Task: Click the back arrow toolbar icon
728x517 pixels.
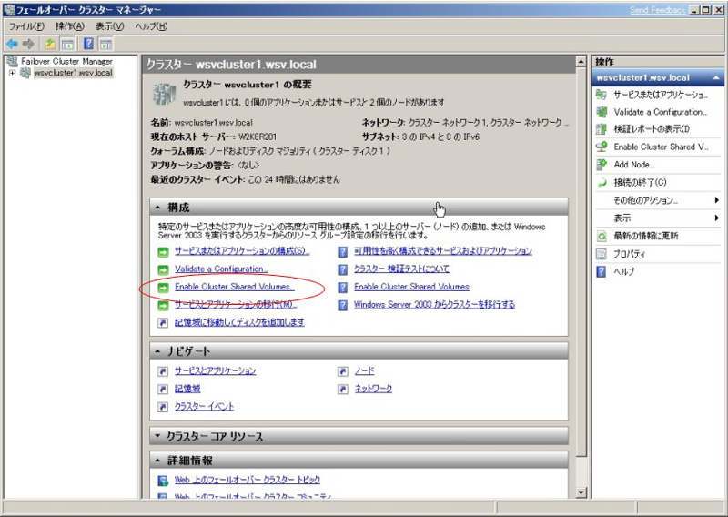Action: [12, 44]
